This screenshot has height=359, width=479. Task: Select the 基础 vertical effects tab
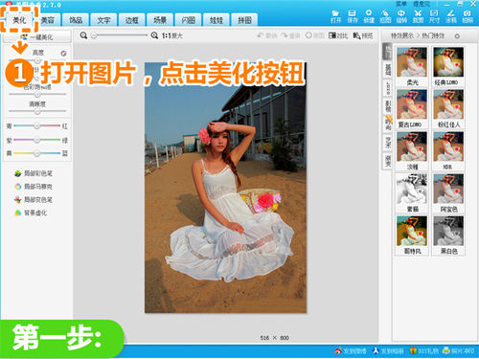pos(388,70)
